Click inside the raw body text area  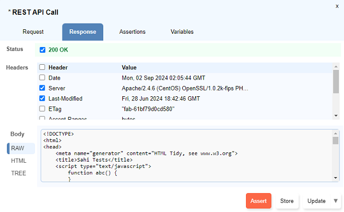pyautogui.click(x=187, y=156)
